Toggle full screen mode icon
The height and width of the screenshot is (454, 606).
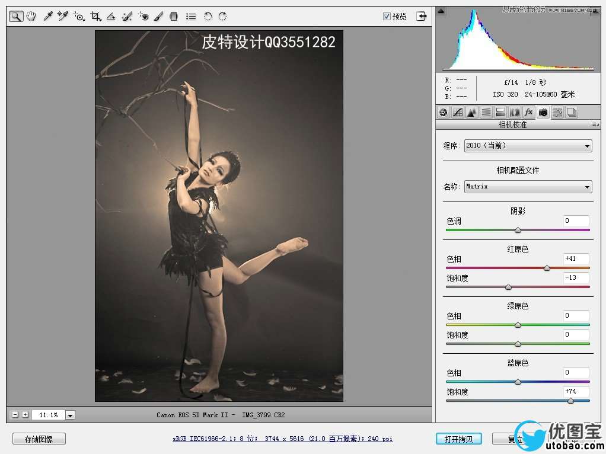[422, 16]
